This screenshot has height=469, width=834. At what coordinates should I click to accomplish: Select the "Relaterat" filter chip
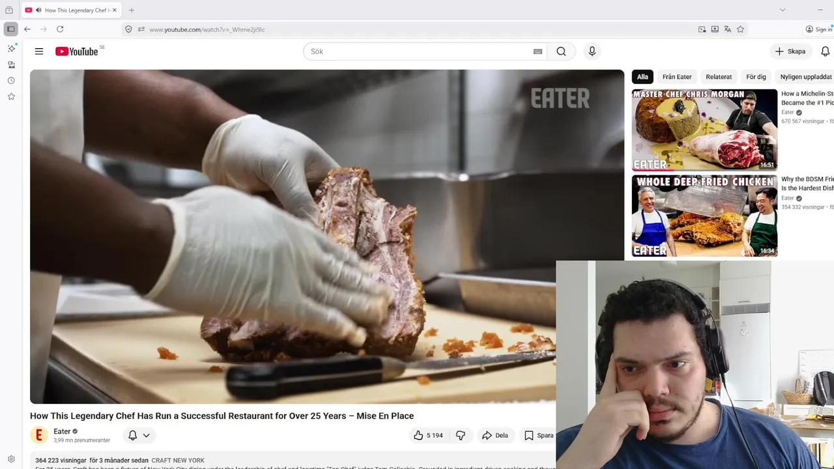pos(719,77)
